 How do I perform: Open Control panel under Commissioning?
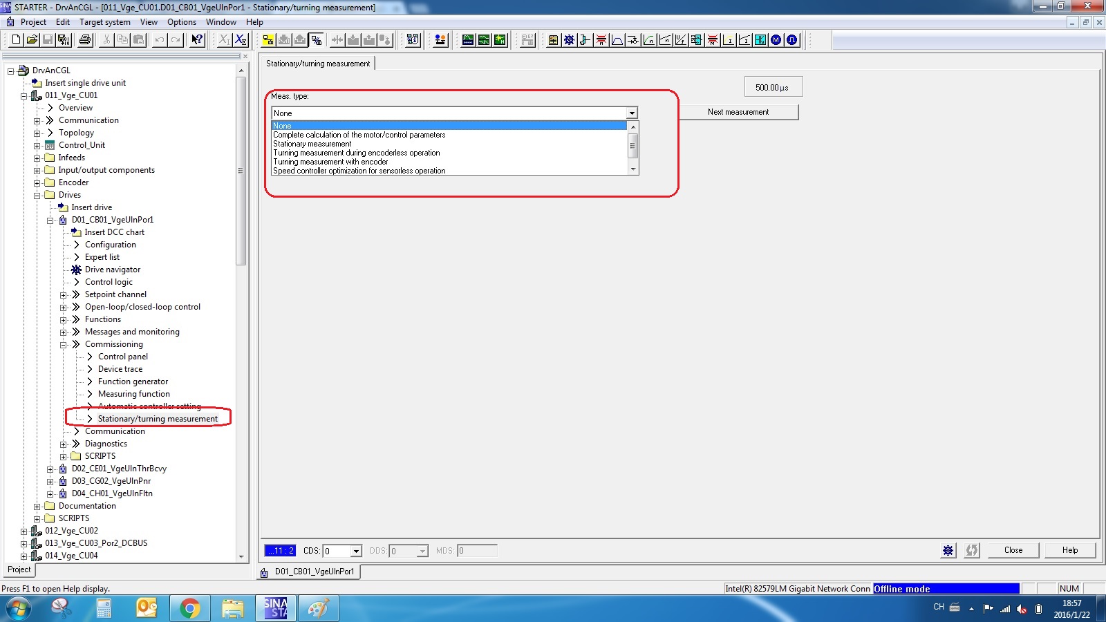(x=122, y=357)
